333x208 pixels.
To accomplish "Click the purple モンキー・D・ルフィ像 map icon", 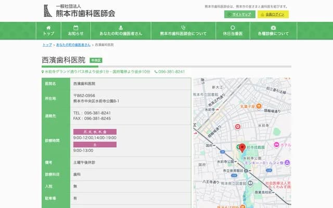I will coord(287,163).
